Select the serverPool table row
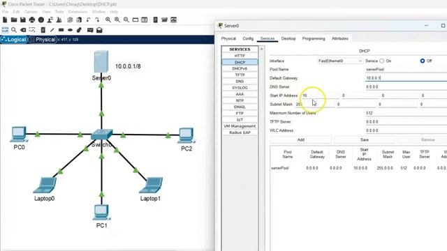 [x=358, y=168]
